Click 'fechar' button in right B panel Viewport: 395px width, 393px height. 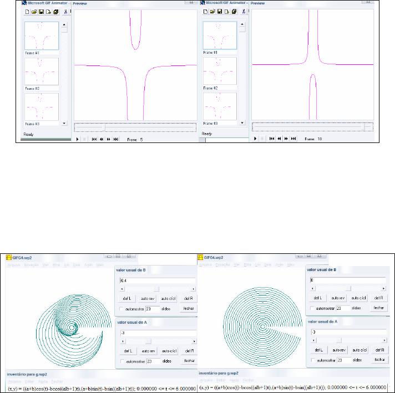(379, 307)
